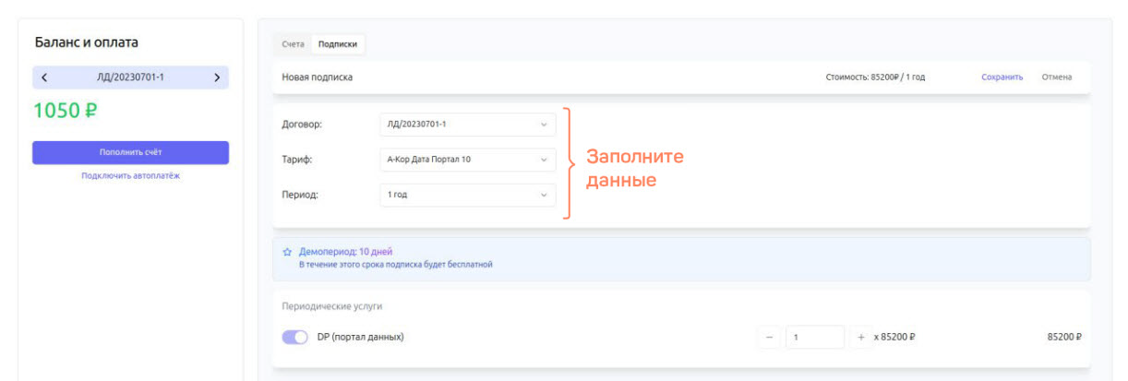
Task: Select the Подписки tab
Action: pos(338,44)
